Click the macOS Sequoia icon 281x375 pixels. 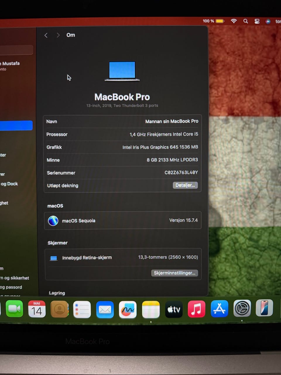[x=53, y=221]
